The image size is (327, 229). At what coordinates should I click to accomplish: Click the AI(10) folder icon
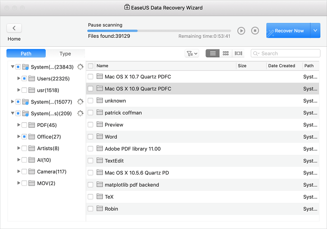point(32,160)
